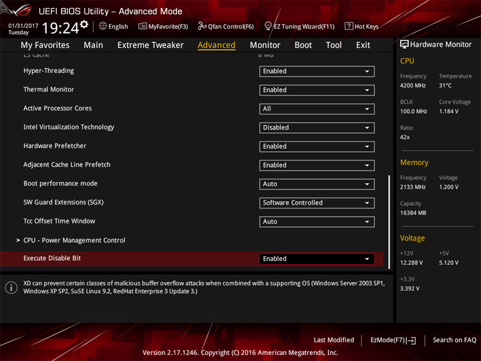This screenshot has height=361, width=481.
Task: Click memory frequency value 2133 MHz
Action: (x=413, y=187)
